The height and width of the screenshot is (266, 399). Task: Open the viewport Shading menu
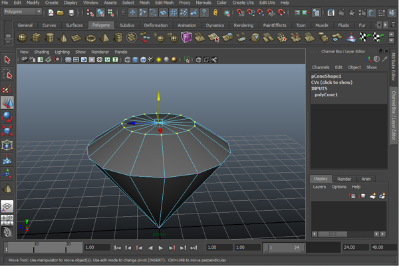(x=42, y=52)
